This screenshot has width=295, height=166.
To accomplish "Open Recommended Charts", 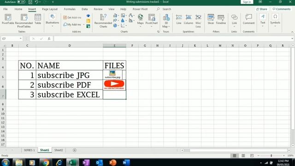I will pyautogui.click(x=103, y=21).
